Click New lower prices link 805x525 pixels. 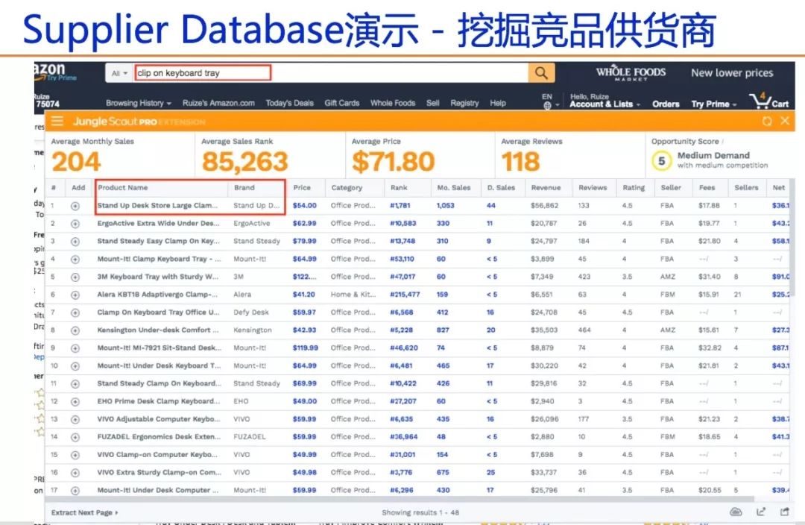(x=732, y=73)
